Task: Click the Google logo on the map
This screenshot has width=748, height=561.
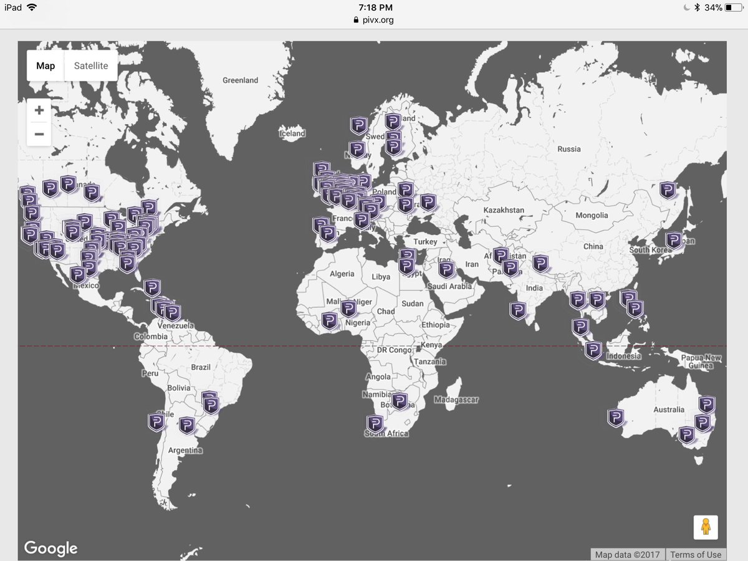Action: tap(50, 548)
